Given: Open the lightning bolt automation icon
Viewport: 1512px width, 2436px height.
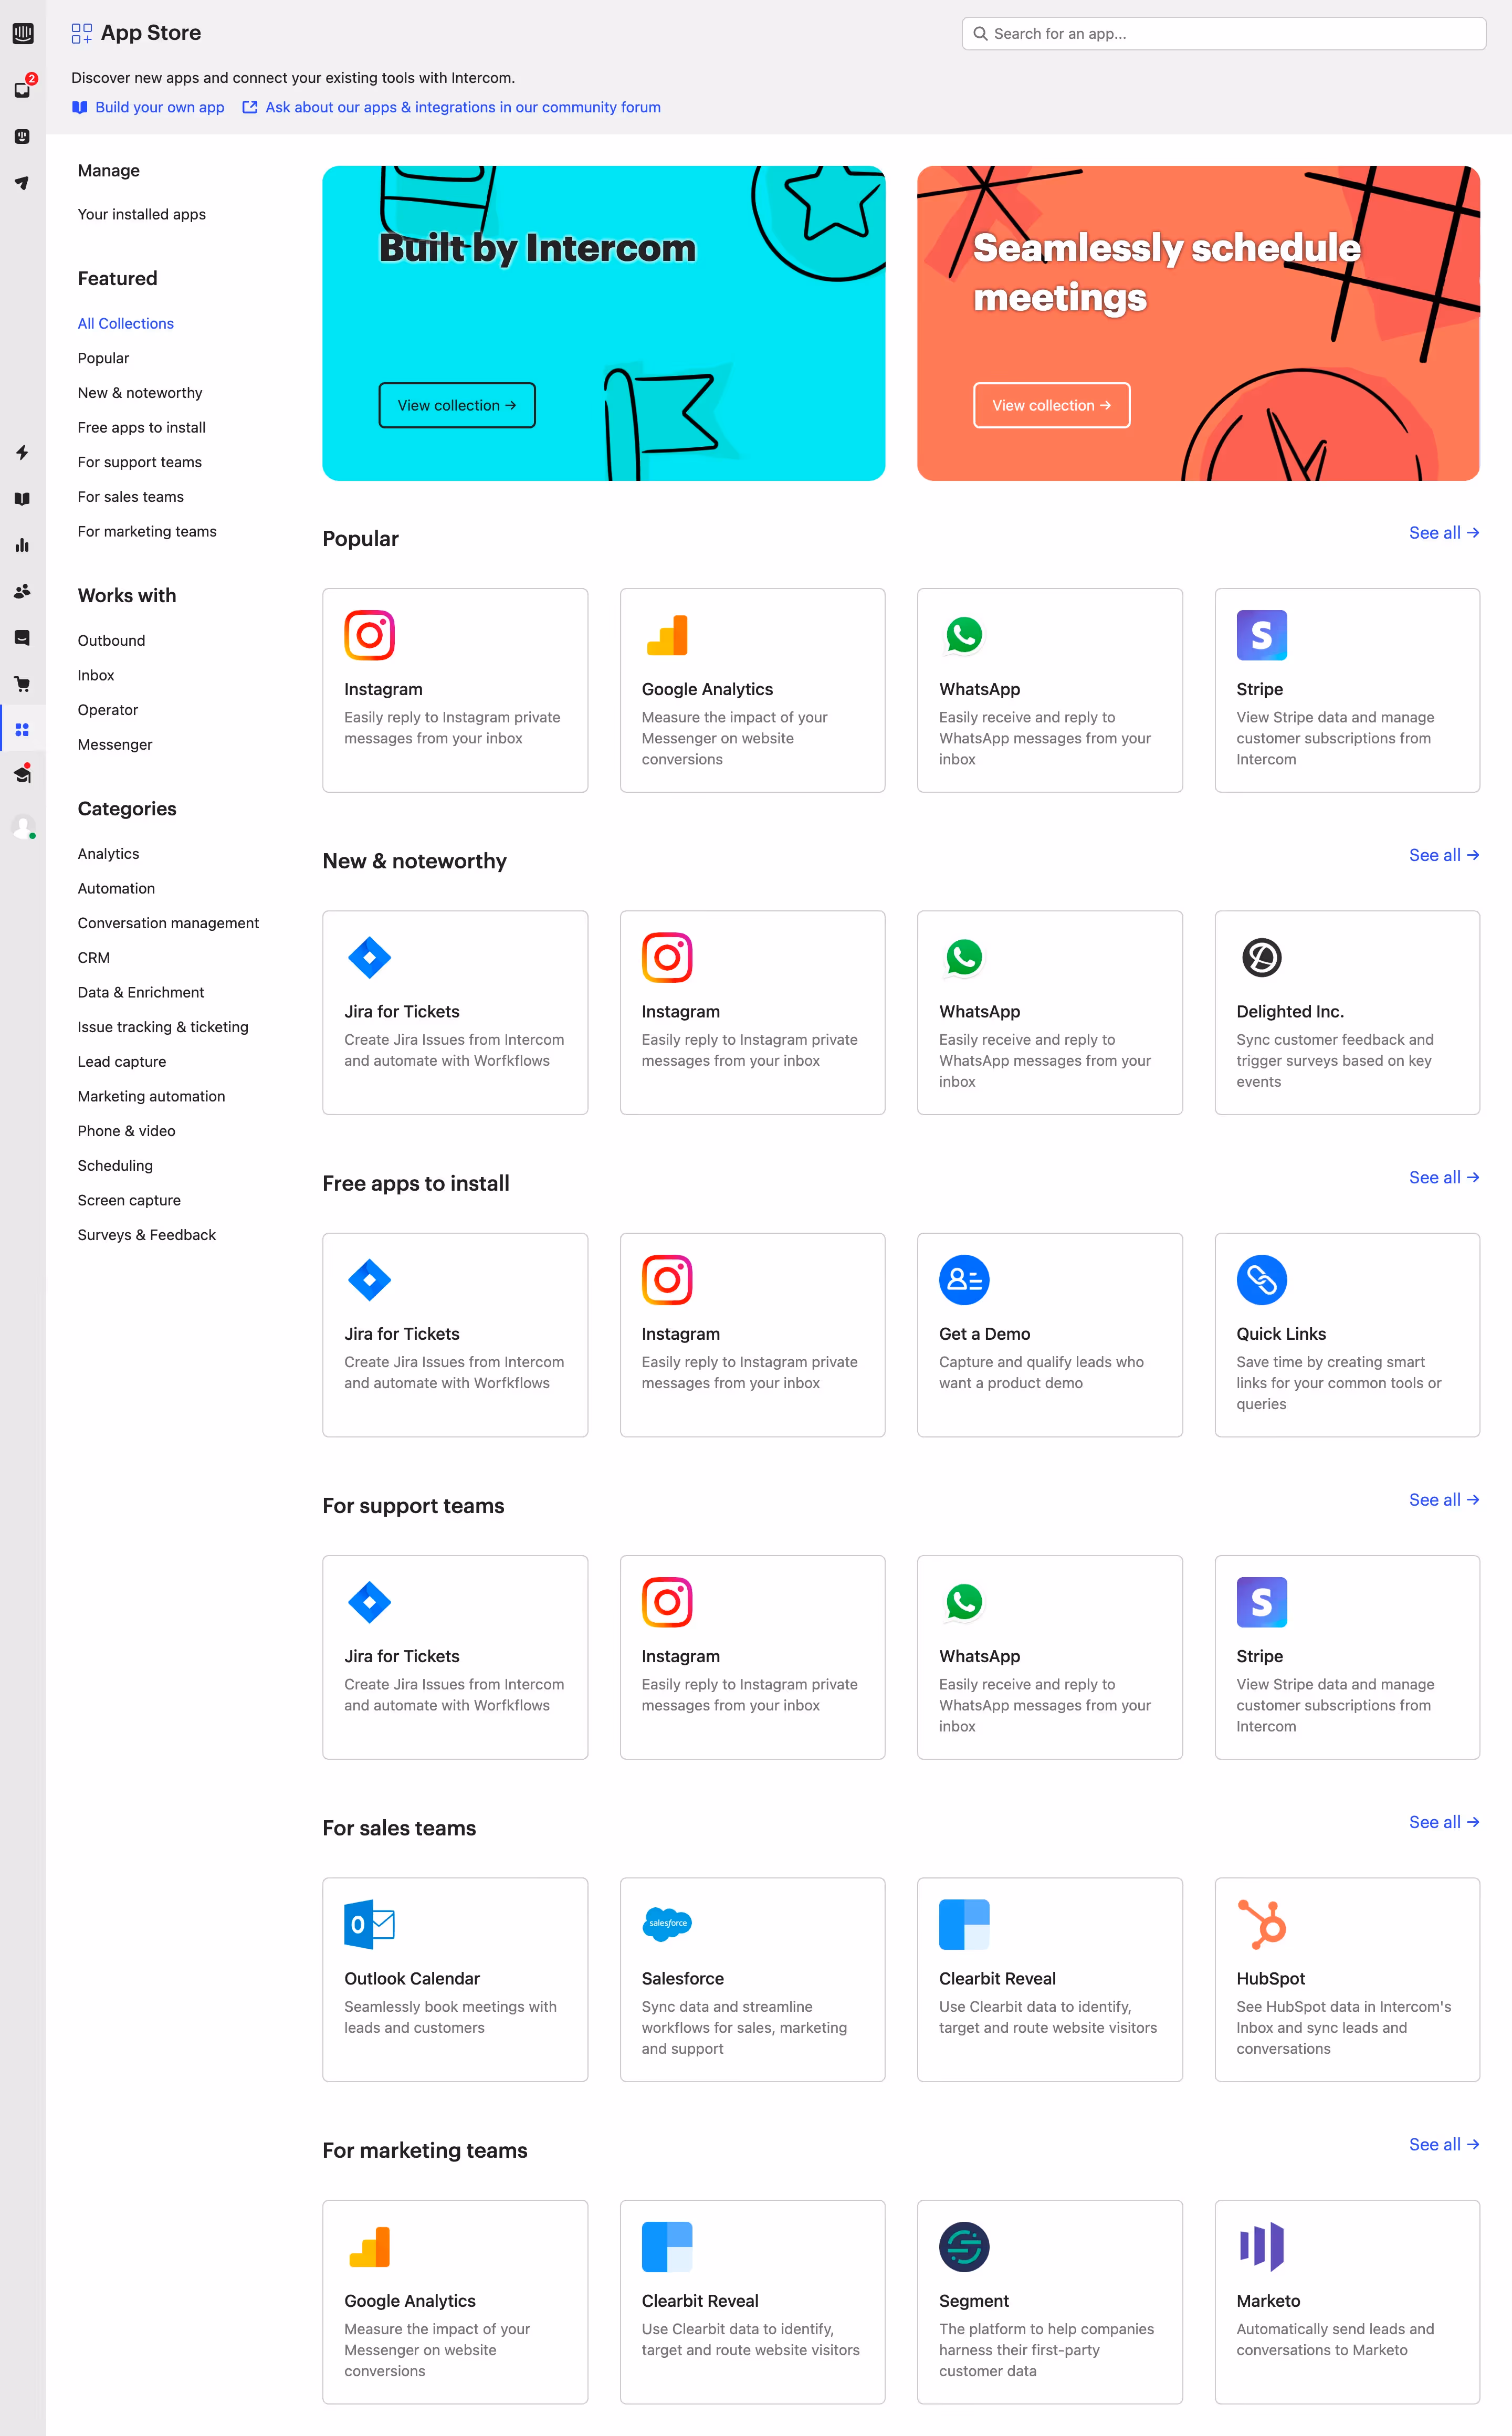Looking at the screenshot, I should pos(22,453).
